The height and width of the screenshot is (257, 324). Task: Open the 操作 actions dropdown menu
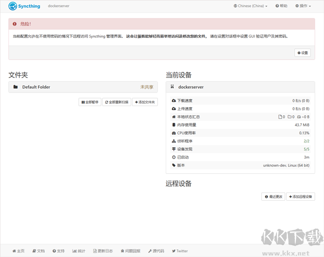[x=303, y=6]
